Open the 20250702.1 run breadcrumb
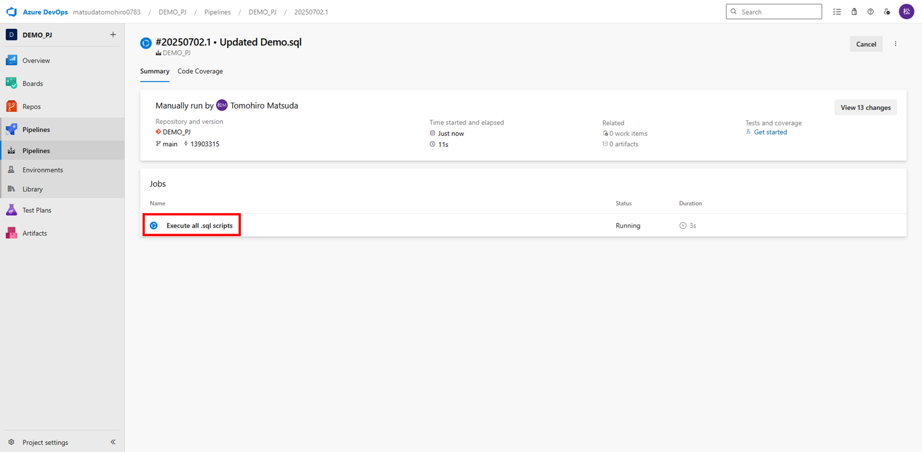The width and height of the screenshot is (922, 452). coord(311,12)
